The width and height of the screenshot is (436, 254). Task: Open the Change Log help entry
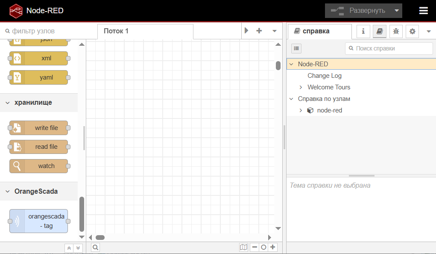pos(325,76)
